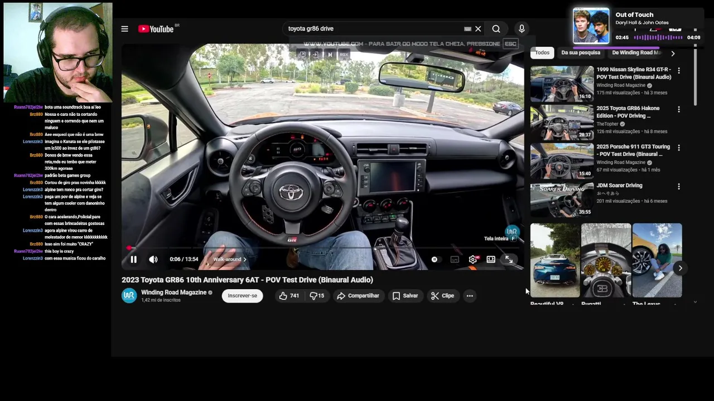Select the Todos filter chip
Viewport: 714px width, 401px height.
[x=542, y=53]
